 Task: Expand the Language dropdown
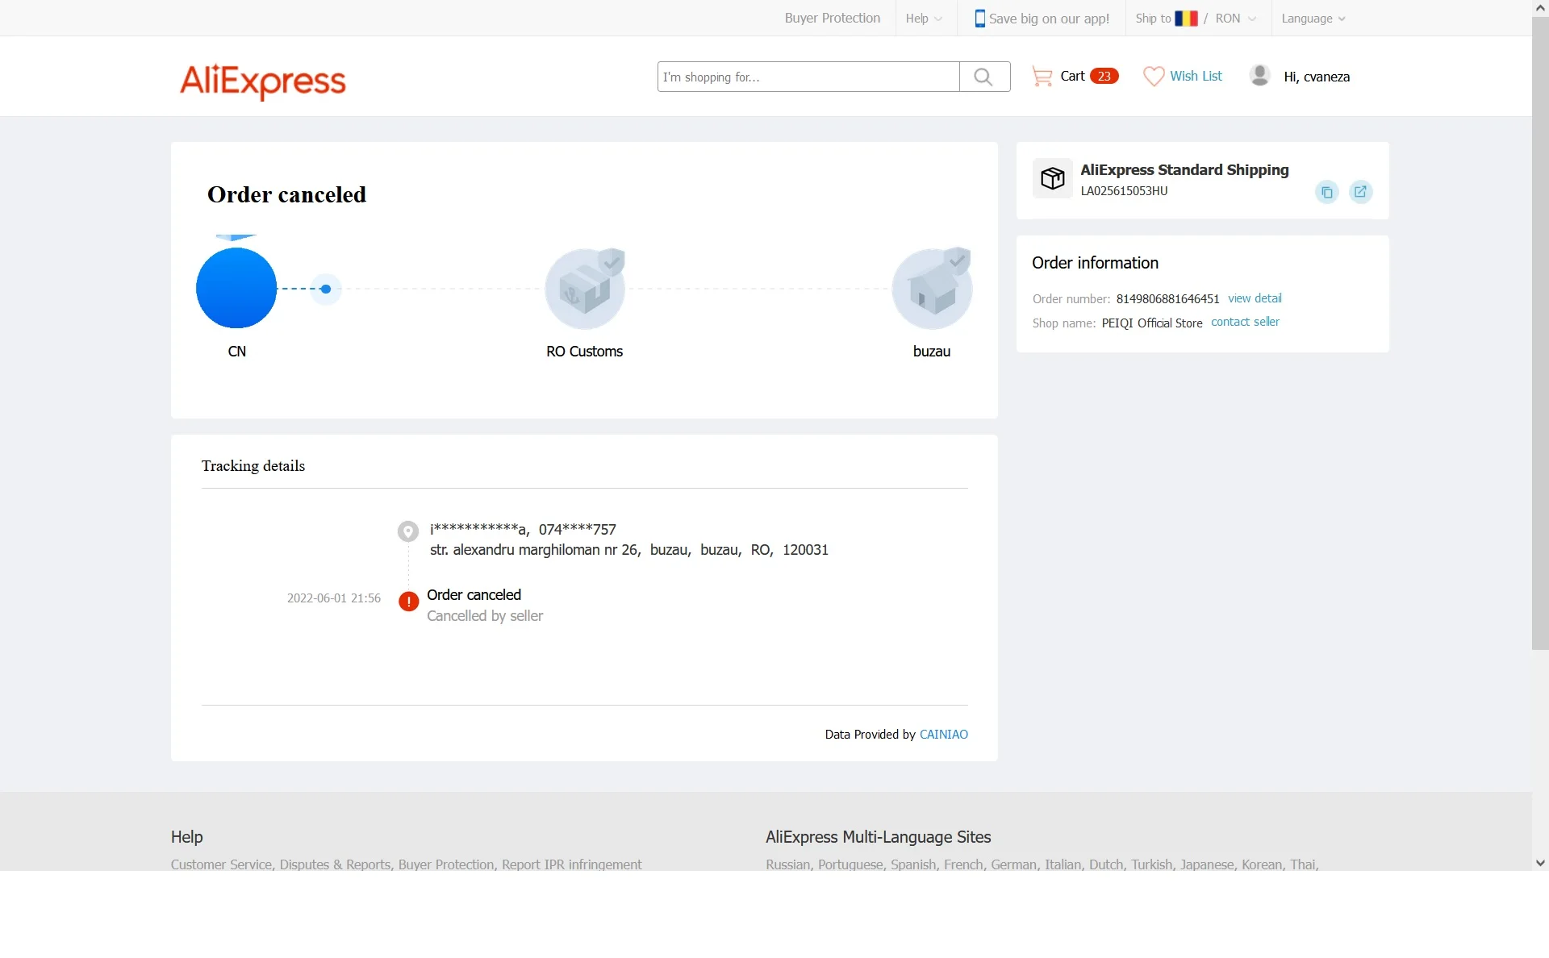tap(1313, 19)
